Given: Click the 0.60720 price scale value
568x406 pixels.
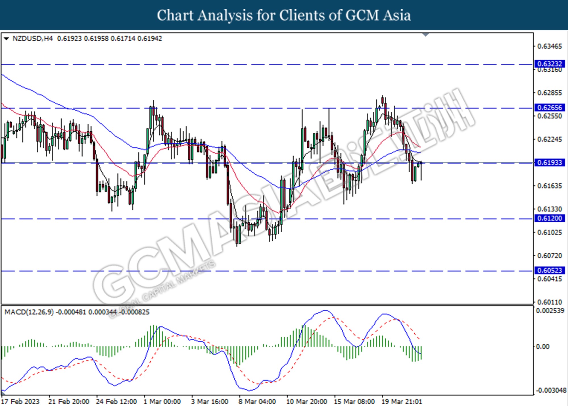Looking at the screenshot, I should tap(550, 256).
